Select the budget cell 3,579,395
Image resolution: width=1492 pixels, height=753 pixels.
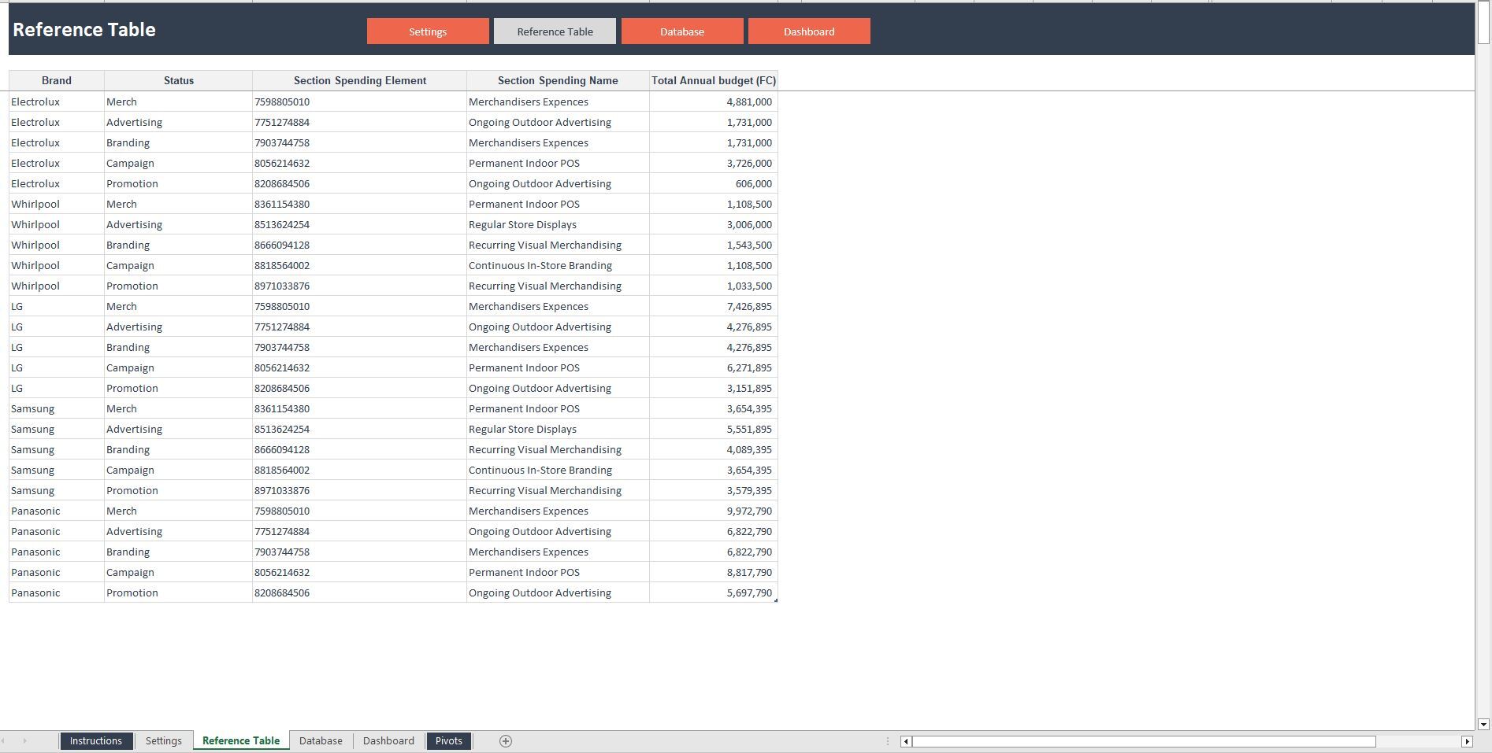[x=714, y=490]
